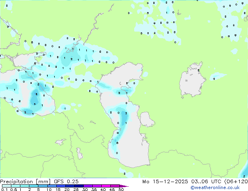Viewport: 248px width, 191px height.
Task: Click the 'Mo 15-12-2025' date text
Action: tap(165, 182)
